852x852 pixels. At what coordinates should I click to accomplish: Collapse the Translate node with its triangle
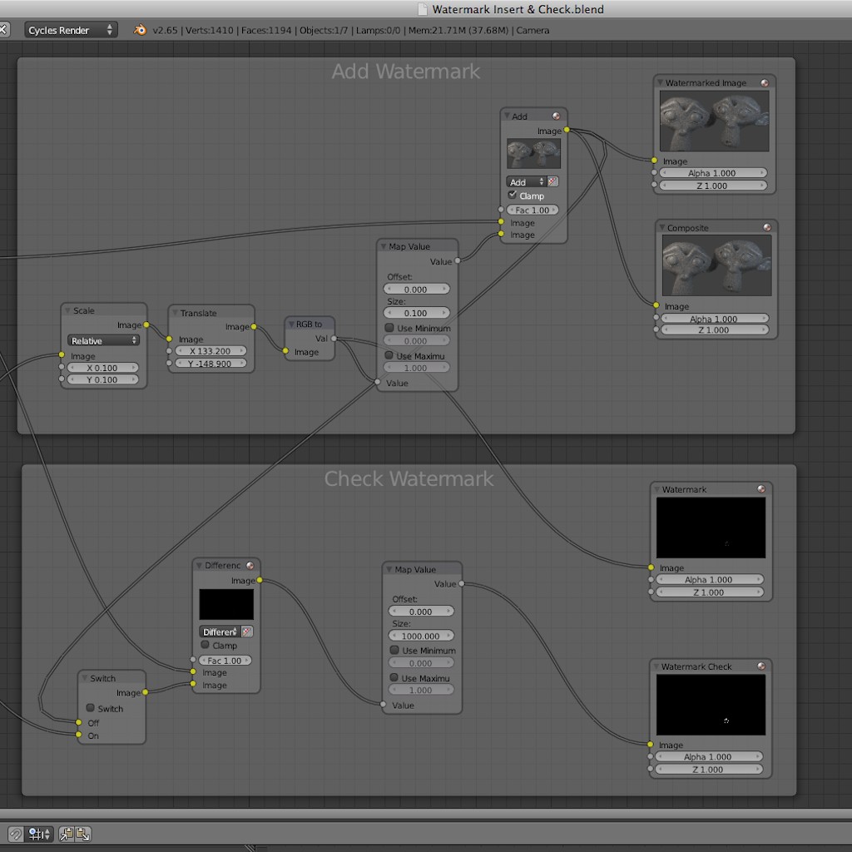click(x=176, y=314)
